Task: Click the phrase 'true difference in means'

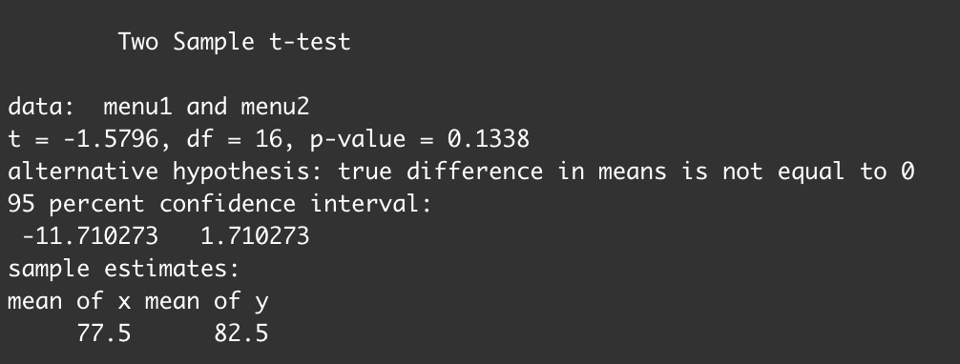Action: [x=501, y=172]
